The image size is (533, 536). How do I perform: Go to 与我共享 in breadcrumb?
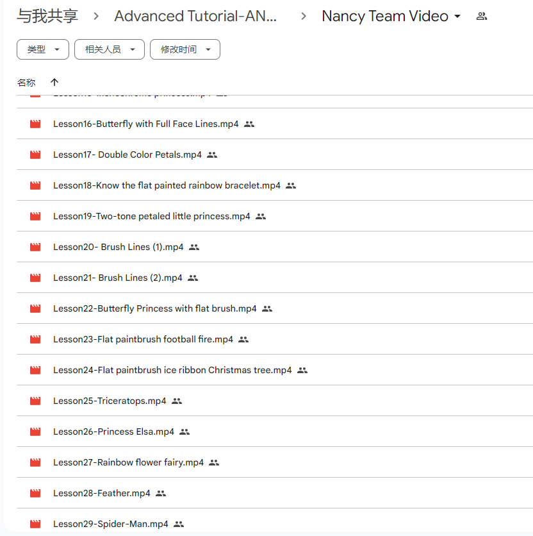click(x=47, y=17)
